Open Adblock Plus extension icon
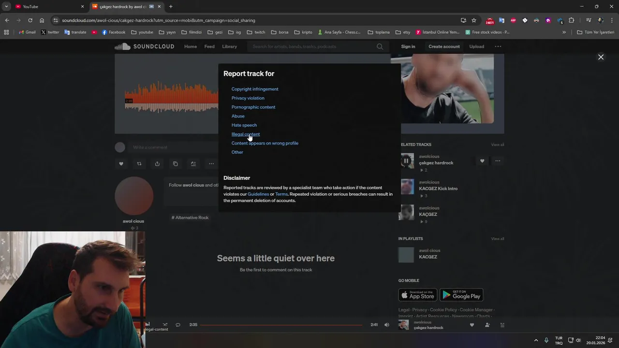The width and height of the screenshot is (619, 348). pyautogui.click(x=513, y=20)
